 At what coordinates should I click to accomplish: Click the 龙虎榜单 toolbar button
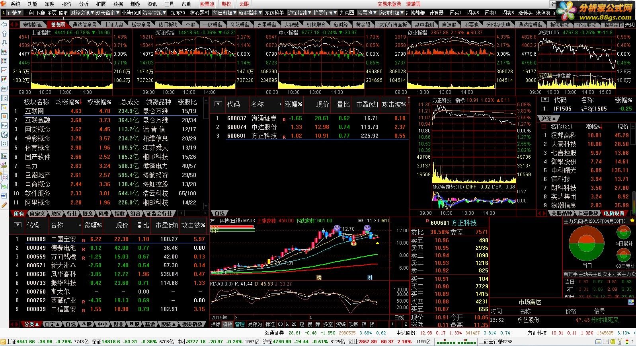pos(275,13)
